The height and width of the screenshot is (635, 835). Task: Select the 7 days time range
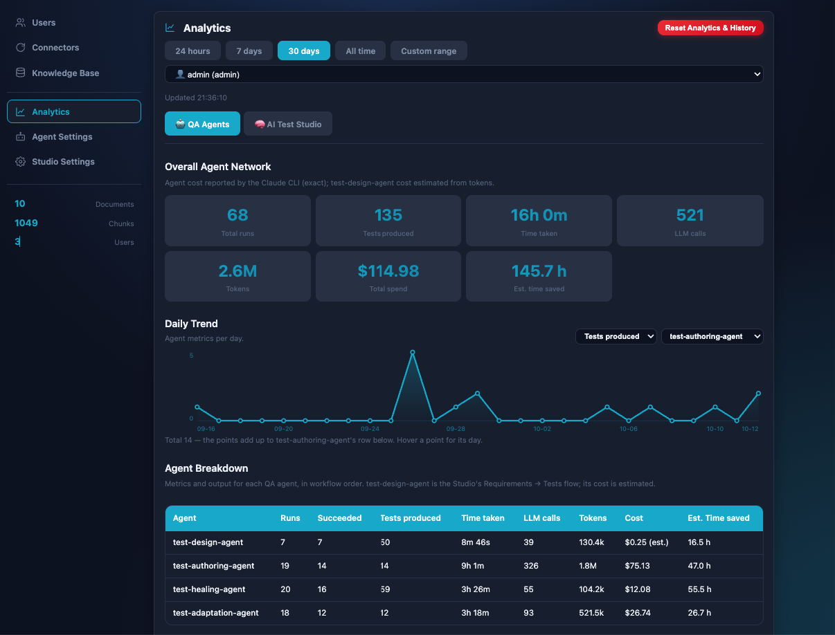pos(249,51)
